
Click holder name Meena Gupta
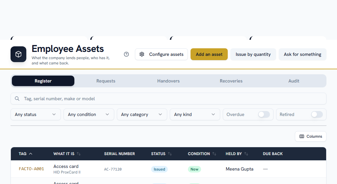coord(240,169)
